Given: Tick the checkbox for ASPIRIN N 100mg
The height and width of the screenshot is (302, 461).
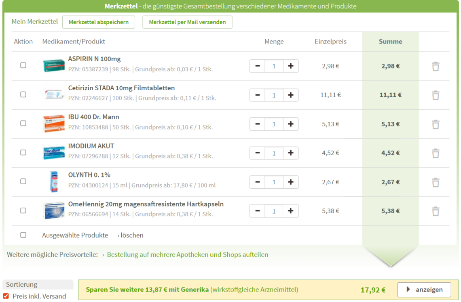Looking at the screenshot, I should coord(23,65).
